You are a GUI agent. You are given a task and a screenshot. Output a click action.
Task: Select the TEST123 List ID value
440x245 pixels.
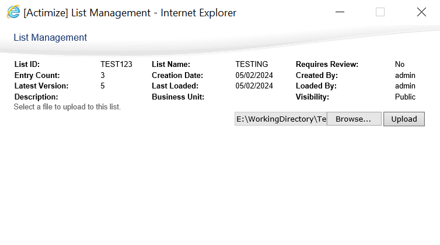(116, 65)
